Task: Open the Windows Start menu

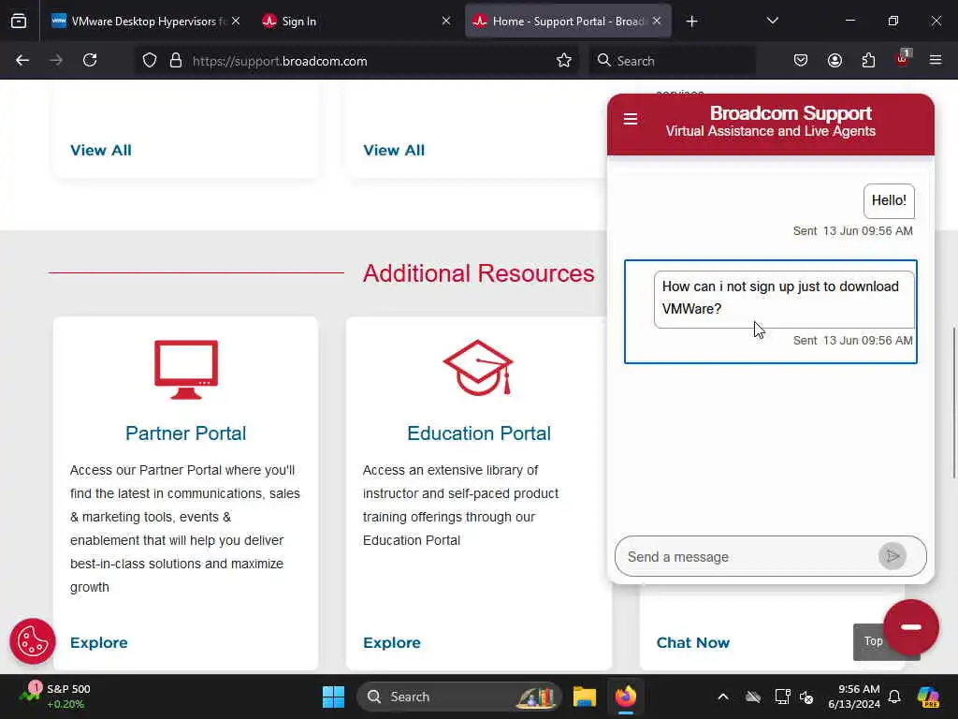Action: pyautogui.click(x=334, y=697)
